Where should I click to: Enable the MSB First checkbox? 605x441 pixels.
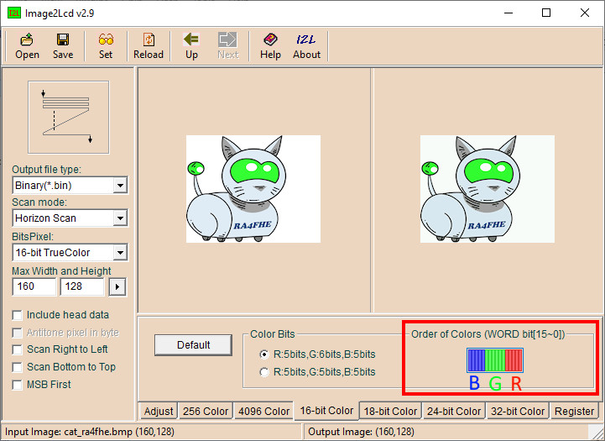coord(18,385)
